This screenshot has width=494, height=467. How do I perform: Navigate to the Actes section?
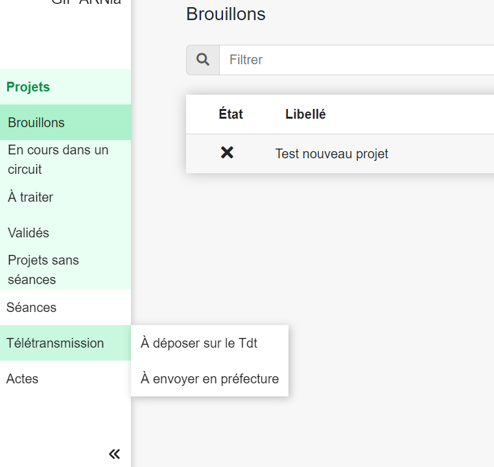(x=23, y=379)
